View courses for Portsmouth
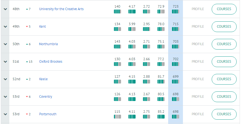This screenshot has height=124, width=241. tap(224, 114)
